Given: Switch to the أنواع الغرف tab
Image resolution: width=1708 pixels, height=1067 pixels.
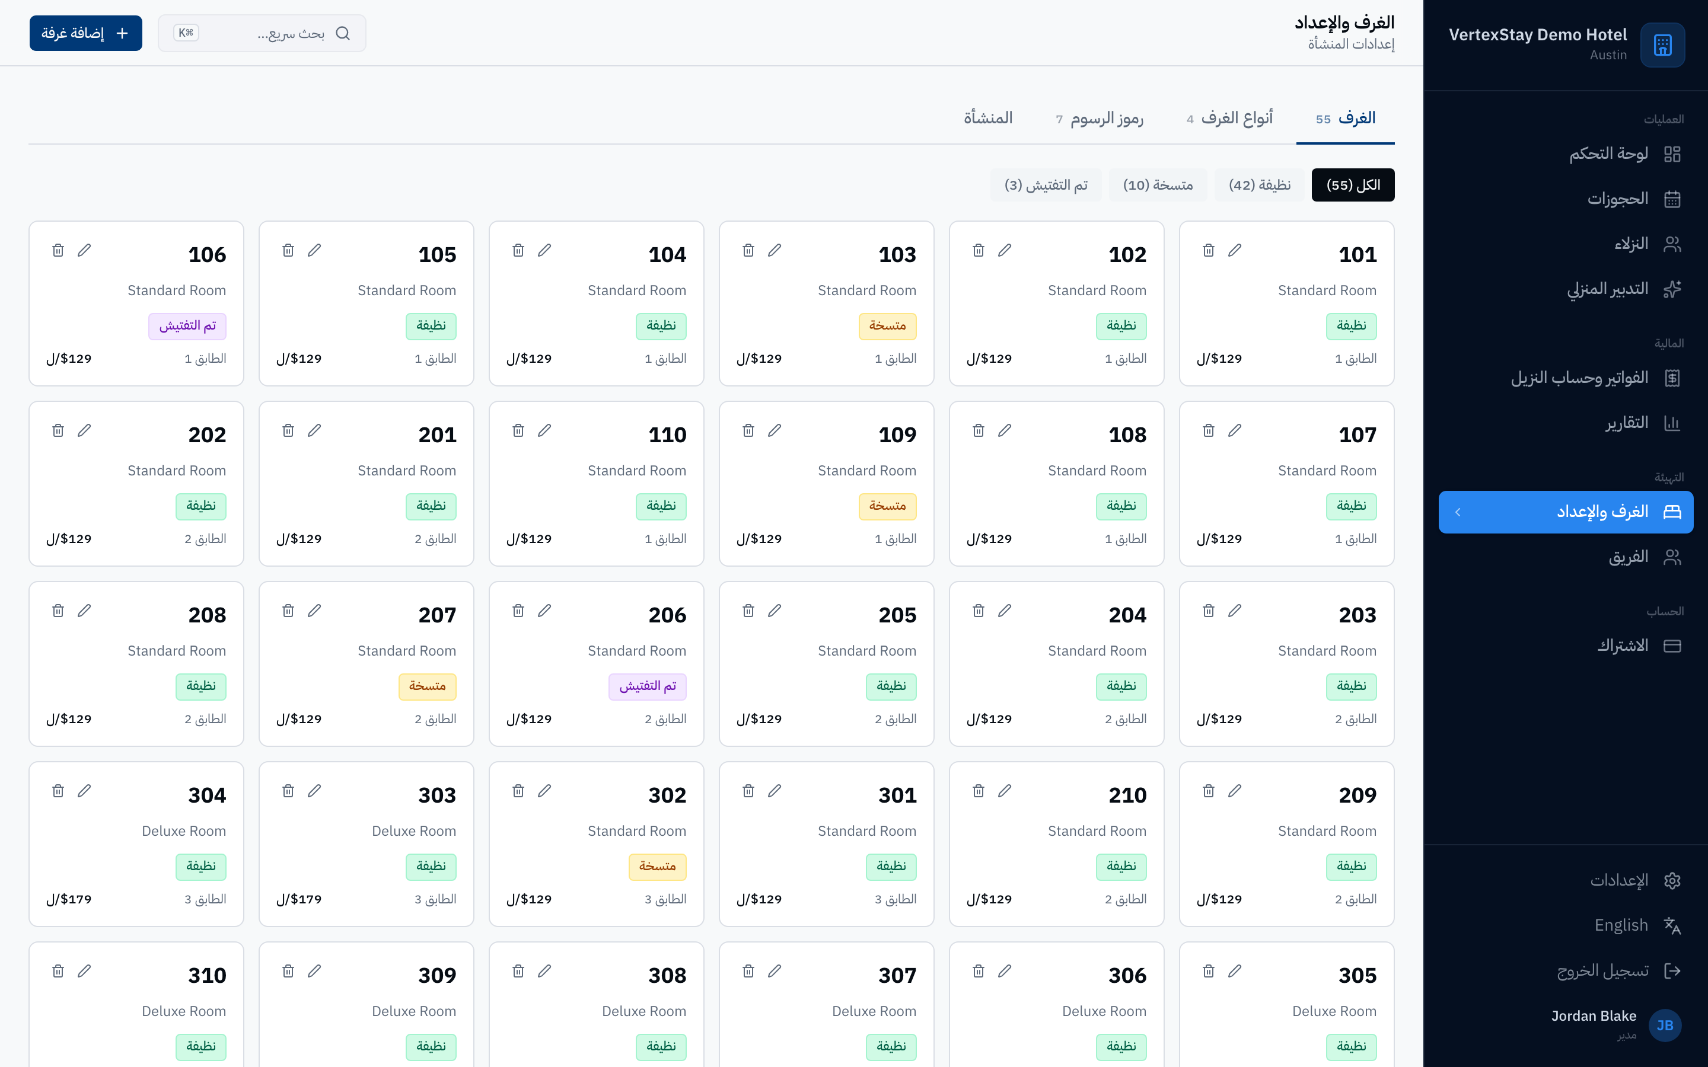Looking at the screenshot, I should [x=1229, y=118].
